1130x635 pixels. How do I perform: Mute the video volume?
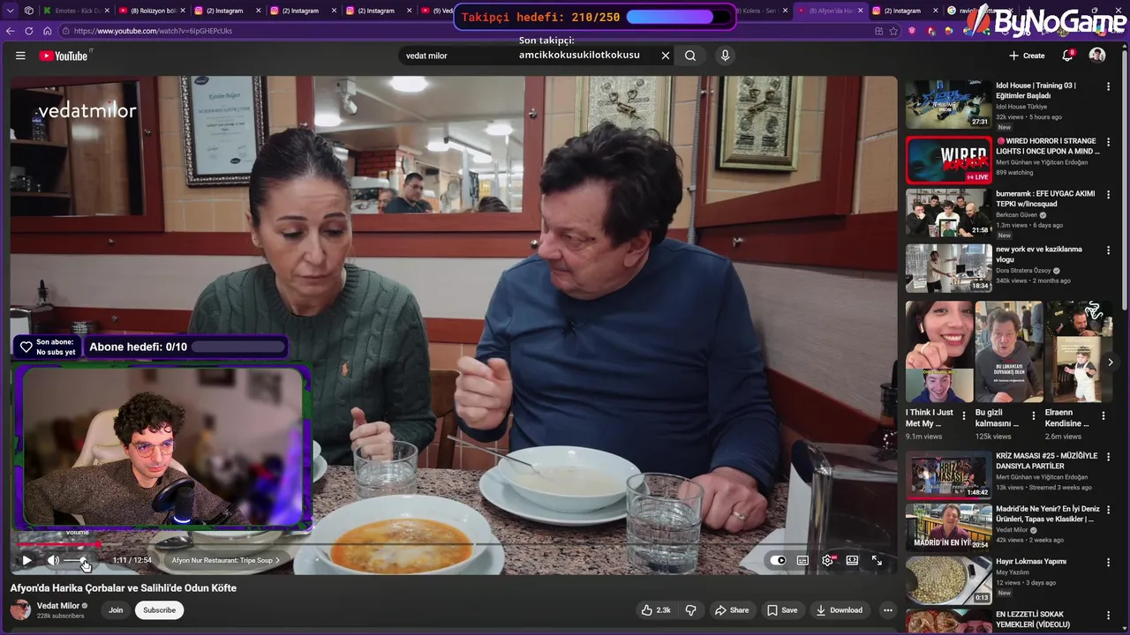(x=53, y=560)
